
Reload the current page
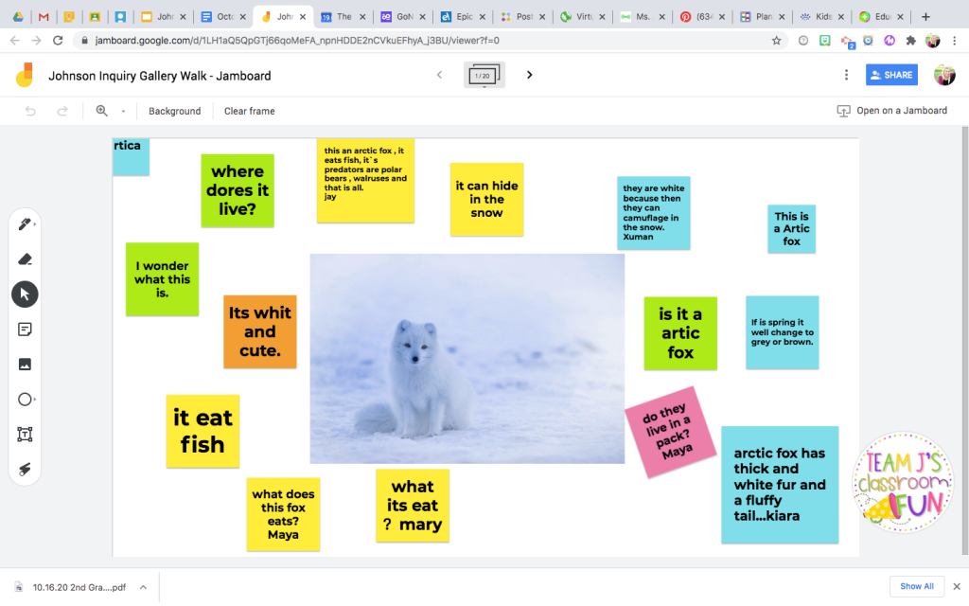(58, 41)
